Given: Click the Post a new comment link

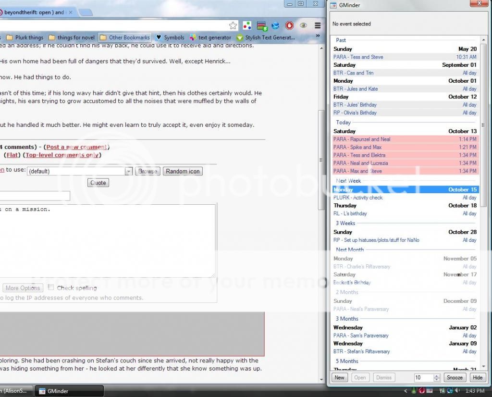Looking at the screenshot, I should [76, 147].
